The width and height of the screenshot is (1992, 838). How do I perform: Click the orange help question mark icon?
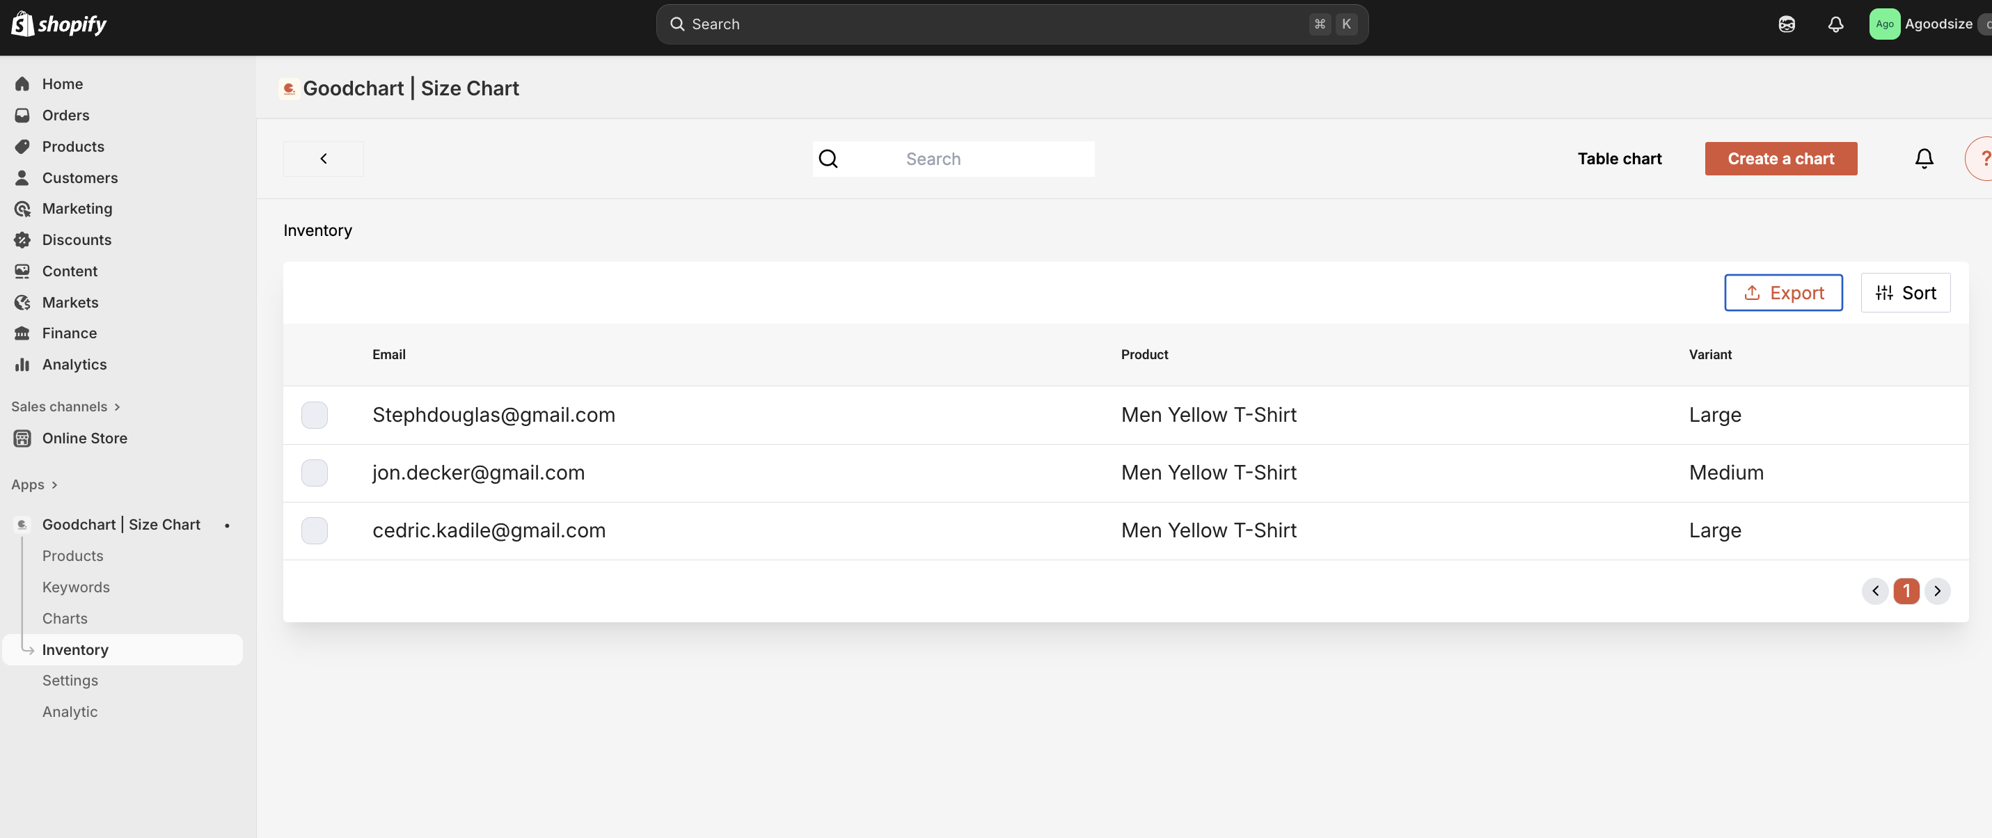pos(1983,159)
